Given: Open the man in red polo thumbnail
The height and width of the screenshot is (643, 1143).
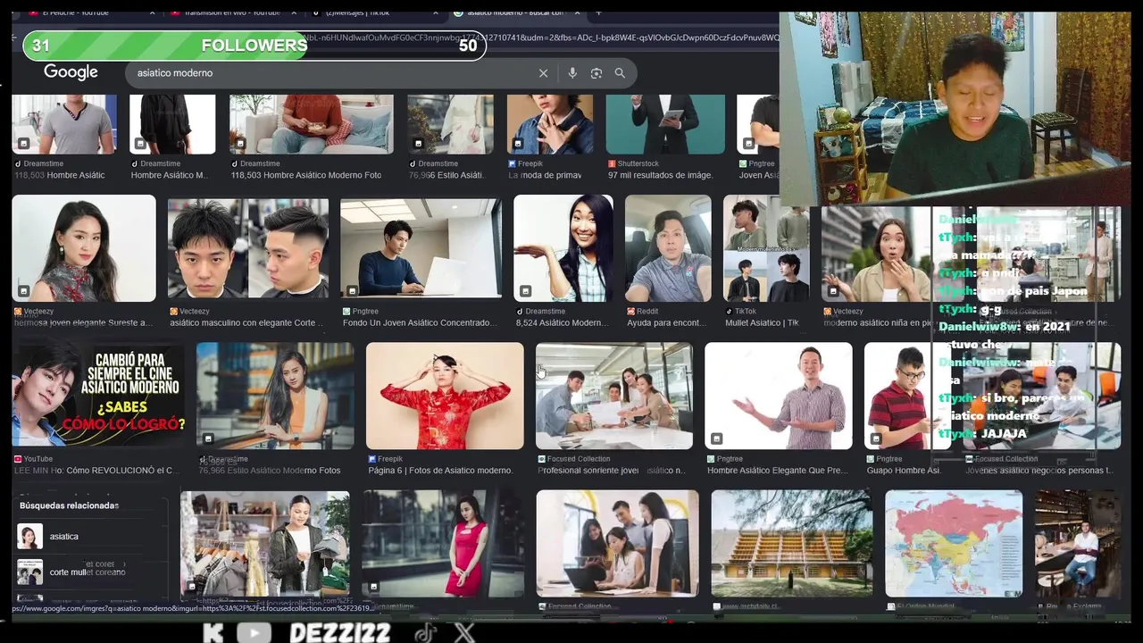Looking at the screenshot, I should 901,396.
